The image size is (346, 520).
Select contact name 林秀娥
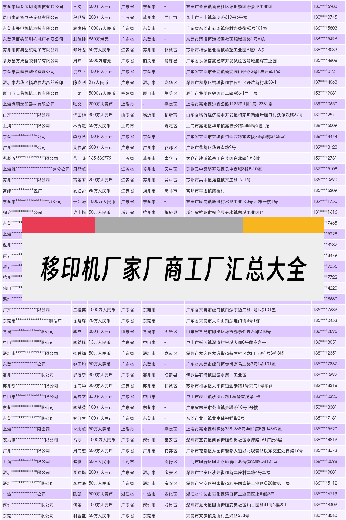(x=79, y=126)
